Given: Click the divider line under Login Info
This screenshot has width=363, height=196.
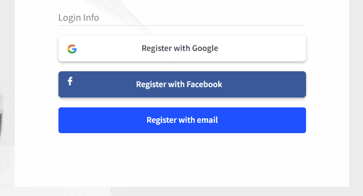Looking at the screenshot, I should click(182, 25).
